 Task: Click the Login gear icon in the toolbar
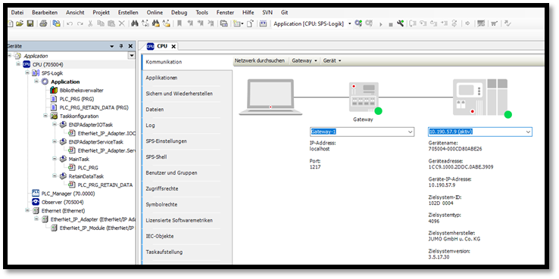(x=358, y=23)
